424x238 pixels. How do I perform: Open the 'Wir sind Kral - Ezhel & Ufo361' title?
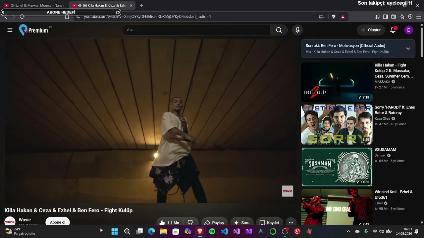click(x=394, y=195)
